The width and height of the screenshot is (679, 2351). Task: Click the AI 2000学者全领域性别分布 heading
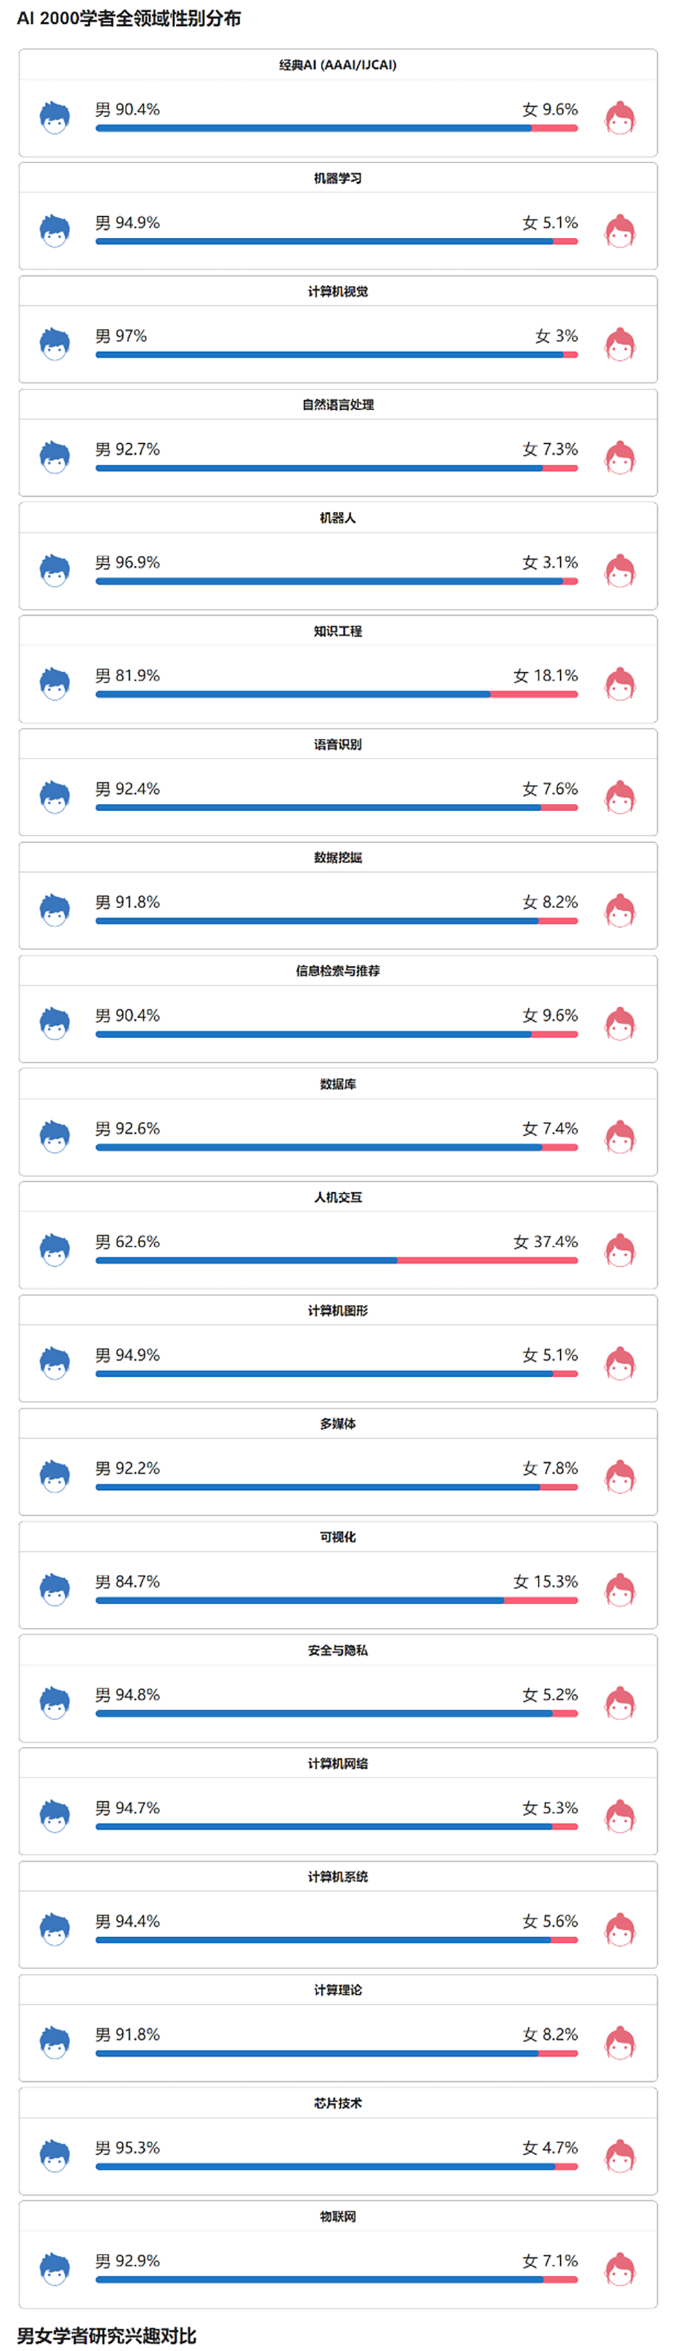coord(128,18)
